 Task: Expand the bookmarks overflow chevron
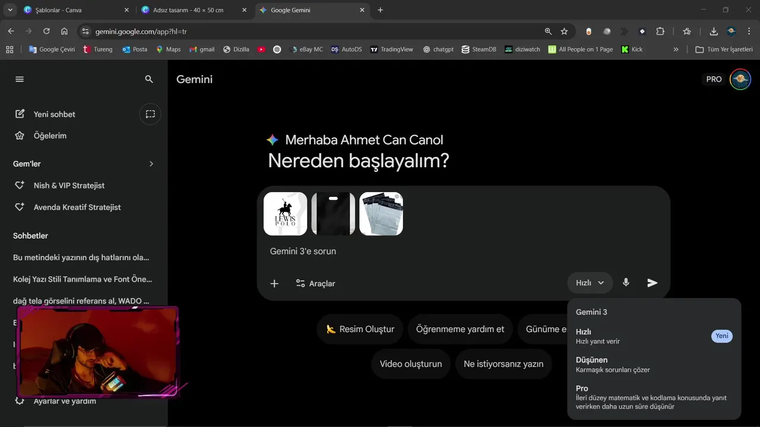click(676, 49)
